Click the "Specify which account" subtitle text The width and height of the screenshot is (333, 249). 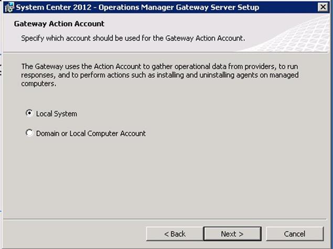tap(133, 38)
